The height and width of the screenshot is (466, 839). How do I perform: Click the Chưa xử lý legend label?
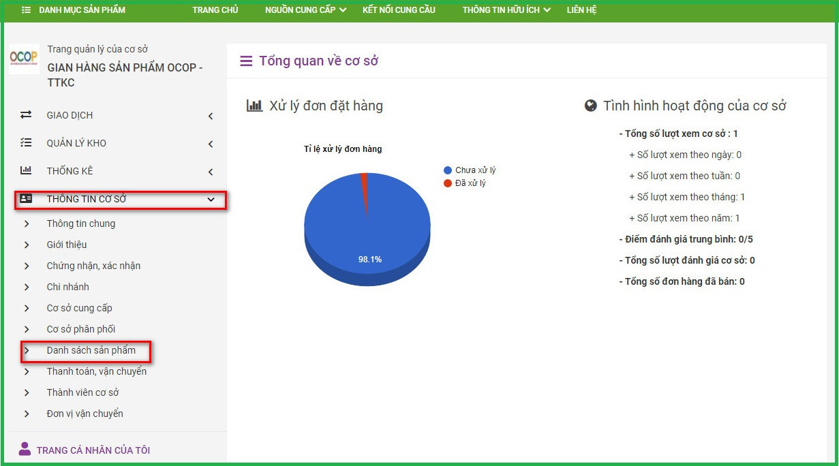476,170
